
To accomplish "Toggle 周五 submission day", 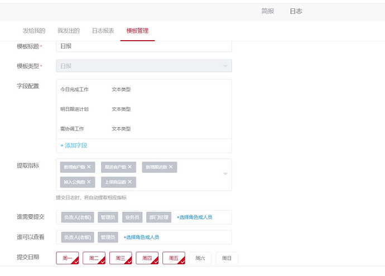I will click(x=174, y=258).
